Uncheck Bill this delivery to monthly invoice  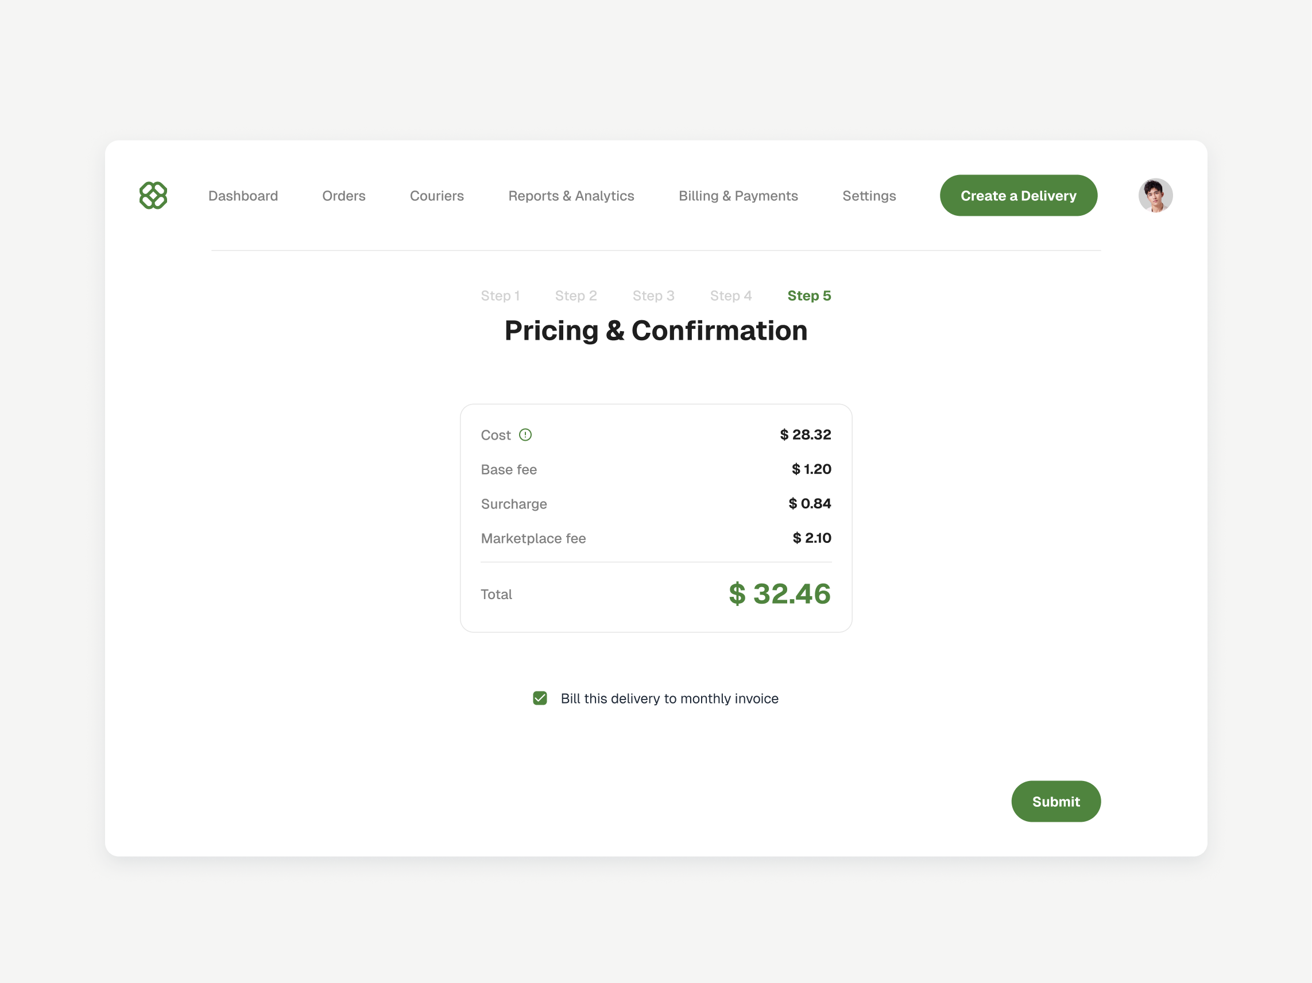point(540,698)
